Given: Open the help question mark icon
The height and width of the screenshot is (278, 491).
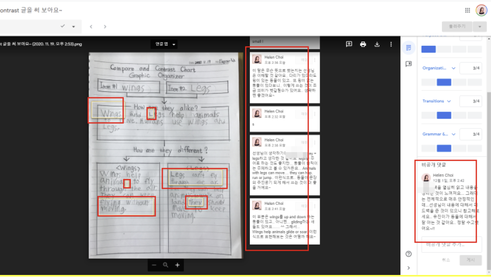Looking at the screenshot, I should (x=408, y=254).
